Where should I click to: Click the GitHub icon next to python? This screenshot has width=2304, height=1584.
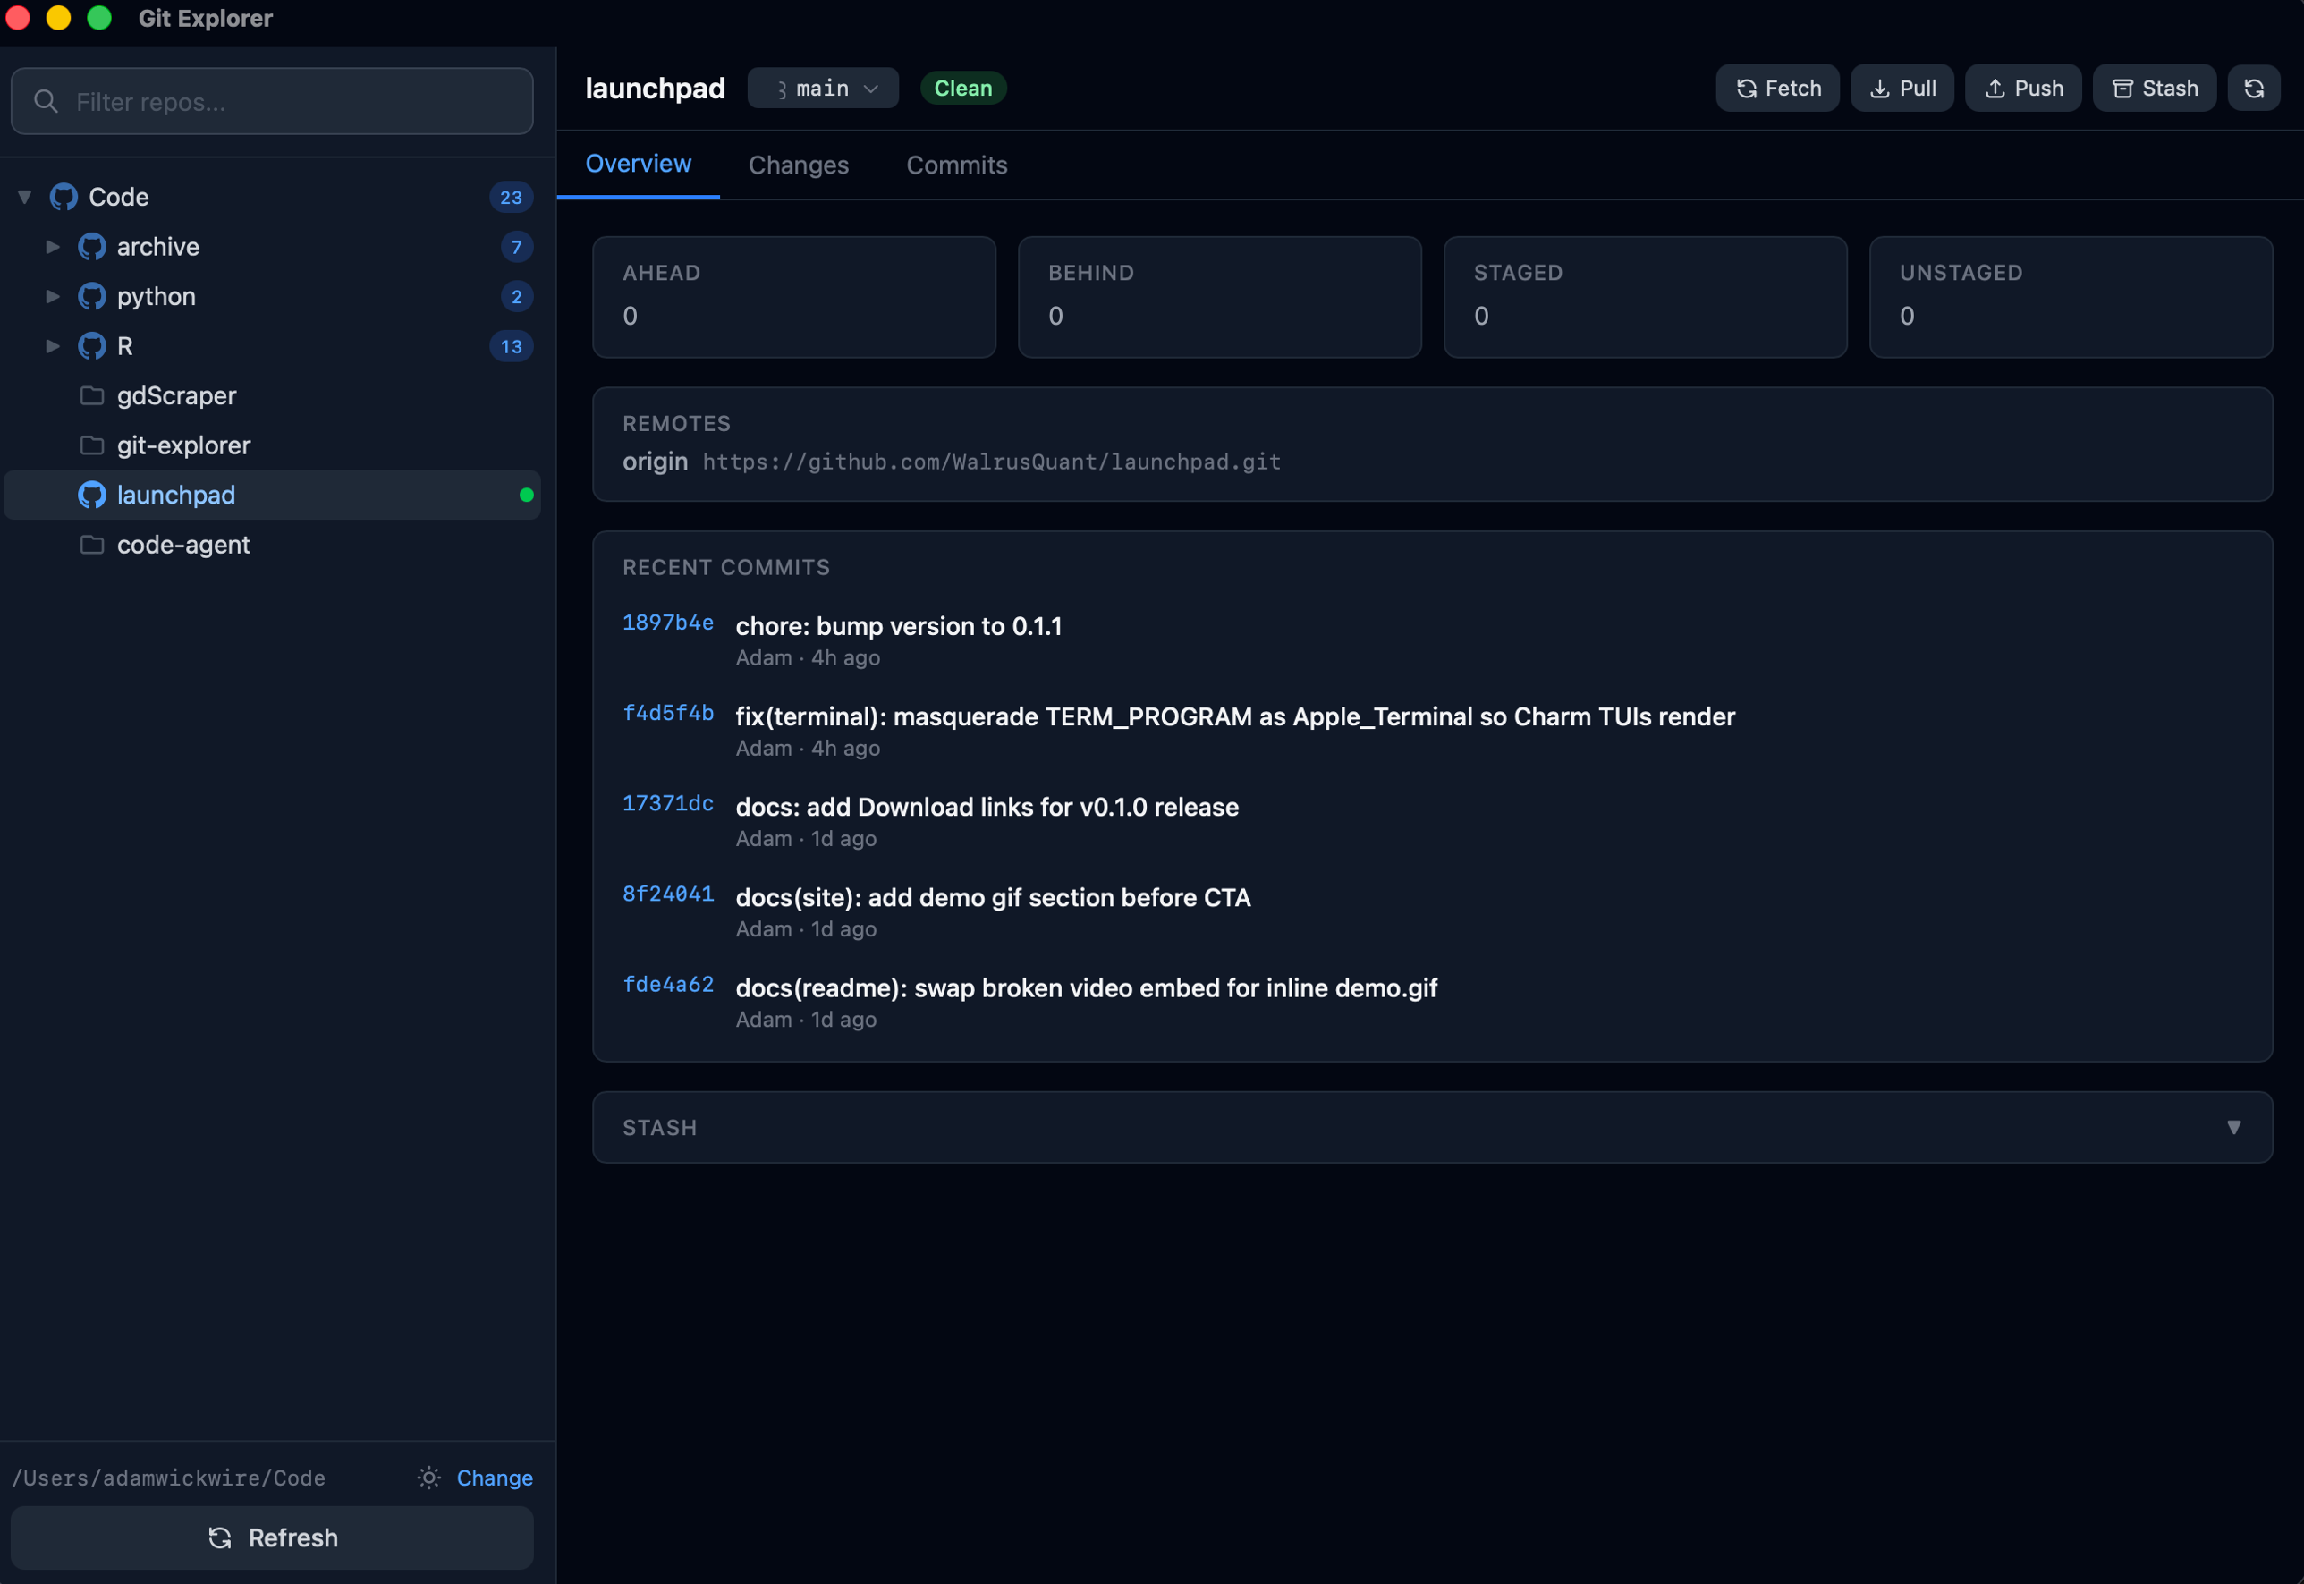tap(92, 296)
